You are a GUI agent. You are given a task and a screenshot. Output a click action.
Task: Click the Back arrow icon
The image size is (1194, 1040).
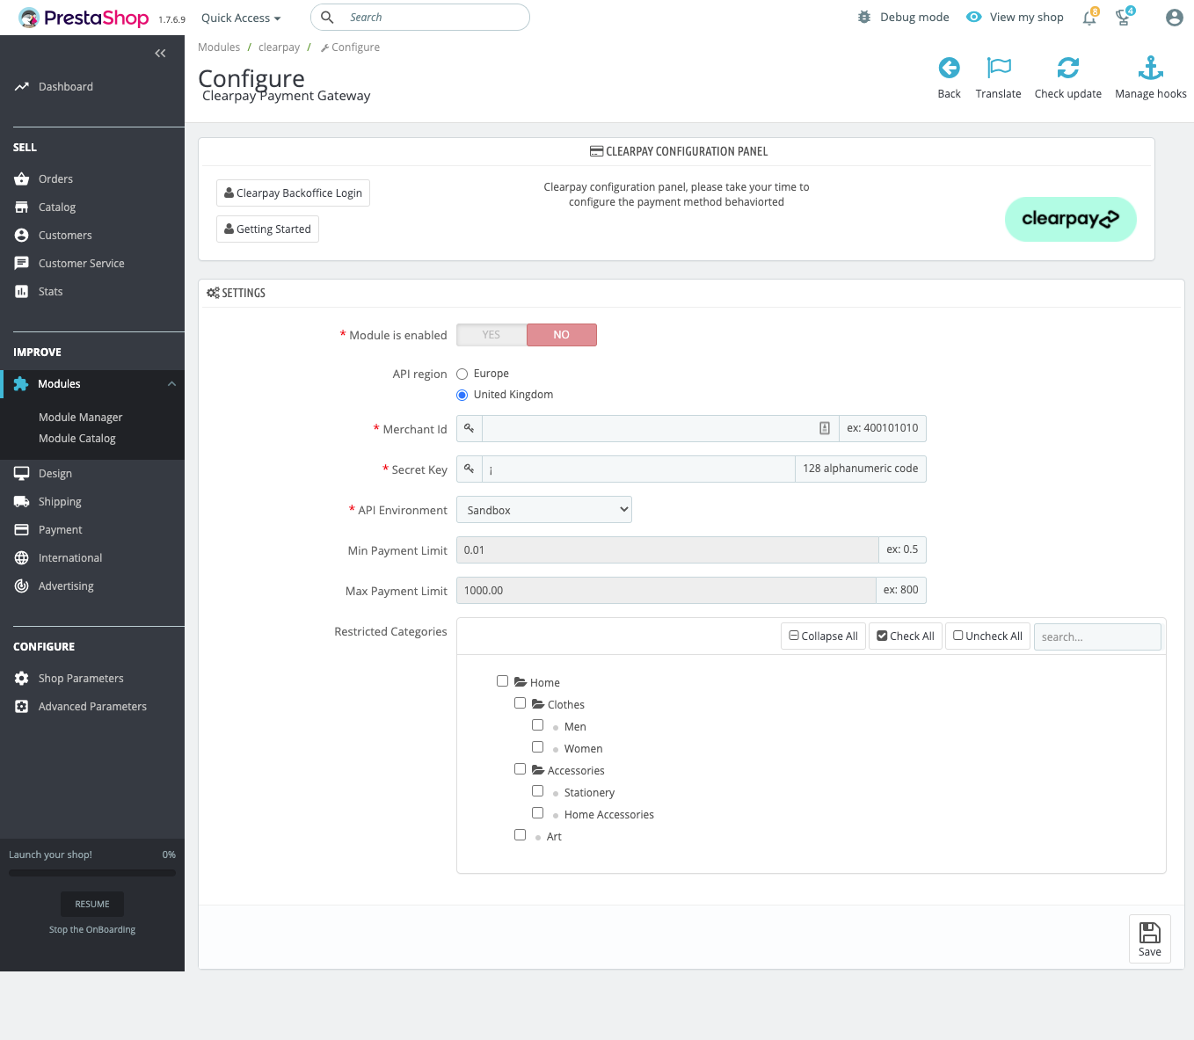point(949,68)
